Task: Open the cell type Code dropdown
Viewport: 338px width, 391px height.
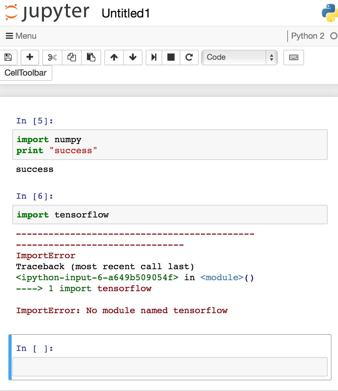Action: [x=239, y=58]
